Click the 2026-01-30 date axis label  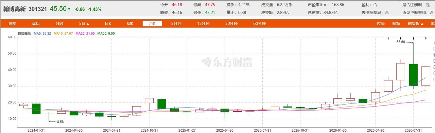[x=338, y=130]
